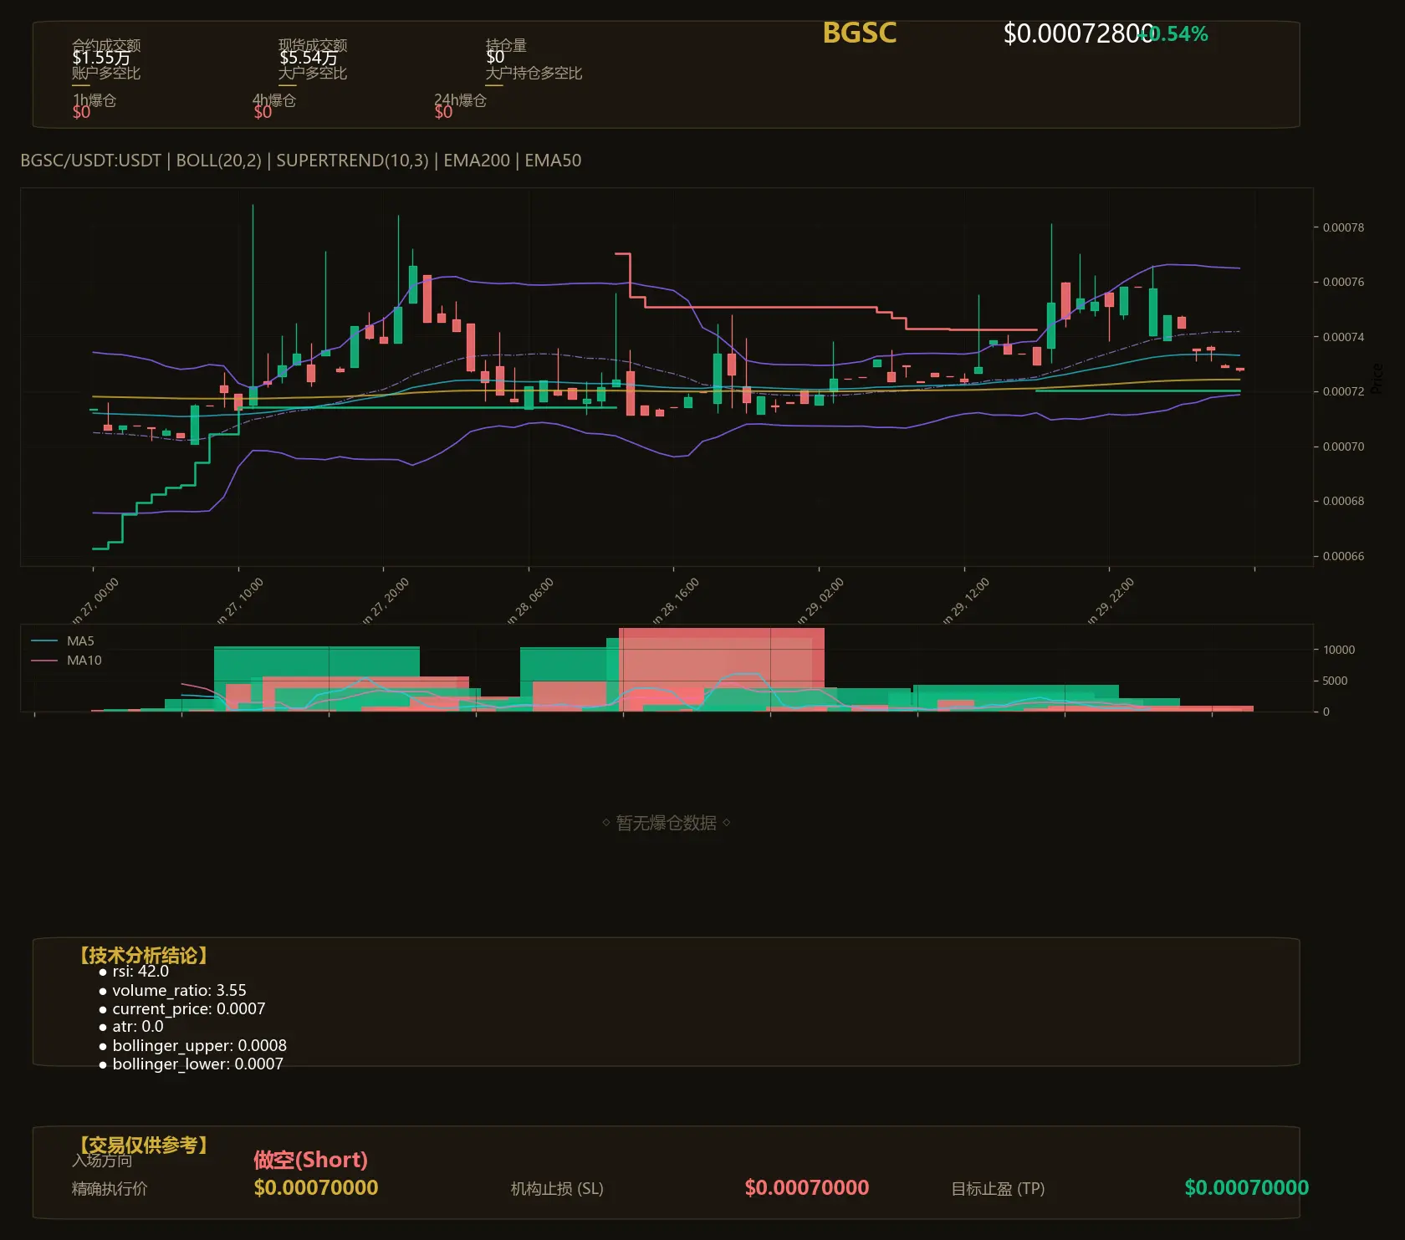Click the 大户持仓多空比 label
This screenshot has width=1405, height=1240.
534,73
